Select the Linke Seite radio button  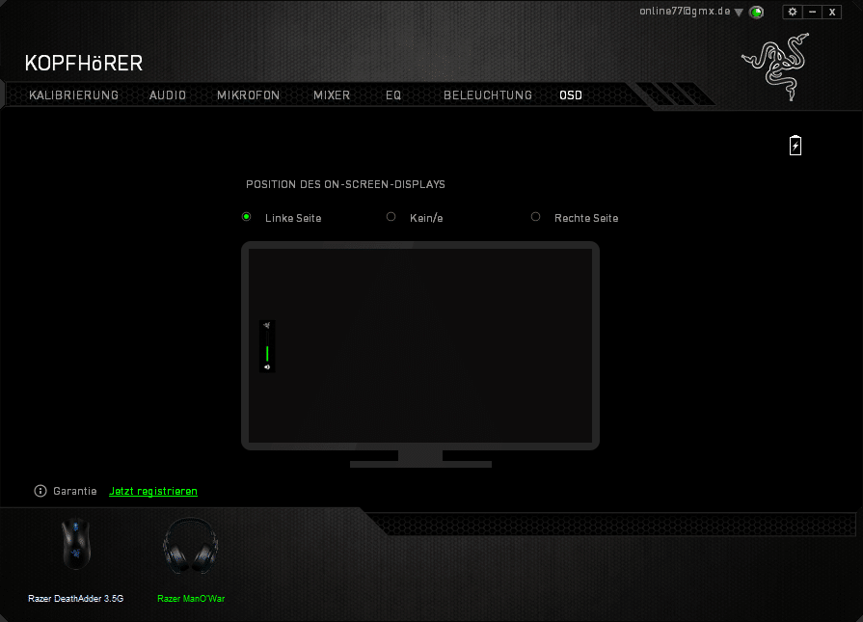click(247, 217)
